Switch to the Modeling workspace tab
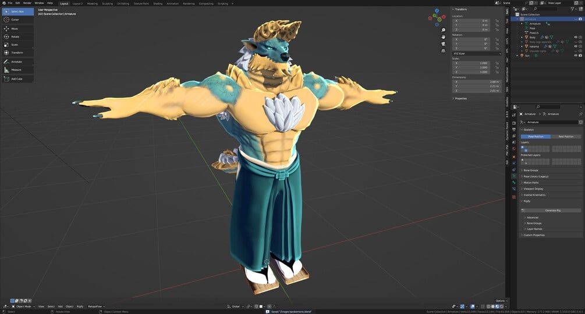585x314 pixels. tap(92, 3)
